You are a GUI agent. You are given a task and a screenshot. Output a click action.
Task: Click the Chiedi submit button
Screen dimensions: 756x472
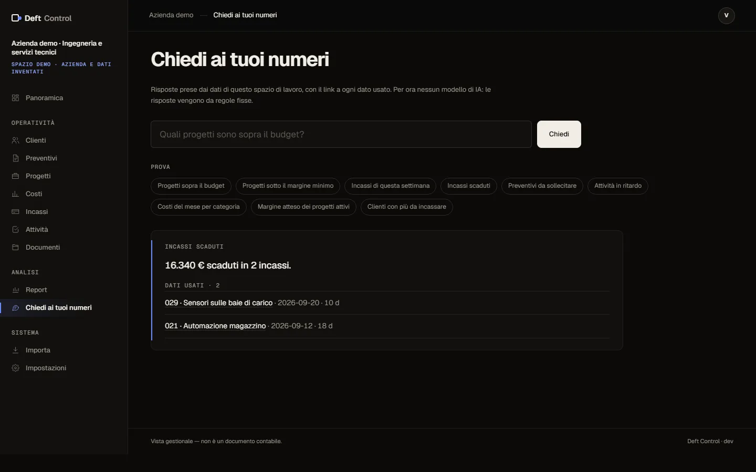tap(559, 134)
